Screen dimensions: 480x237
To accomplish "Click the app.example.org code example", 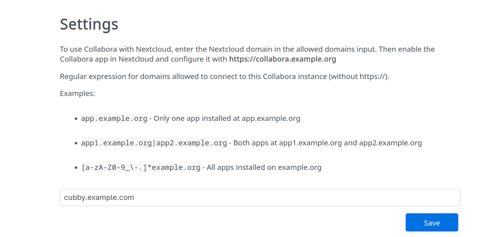I will 114,118.
